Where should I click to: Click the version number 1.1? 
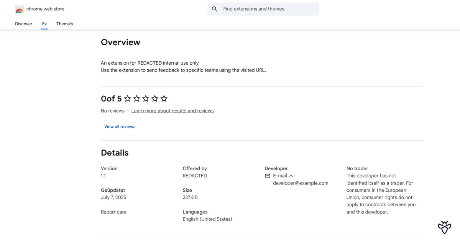103,176
